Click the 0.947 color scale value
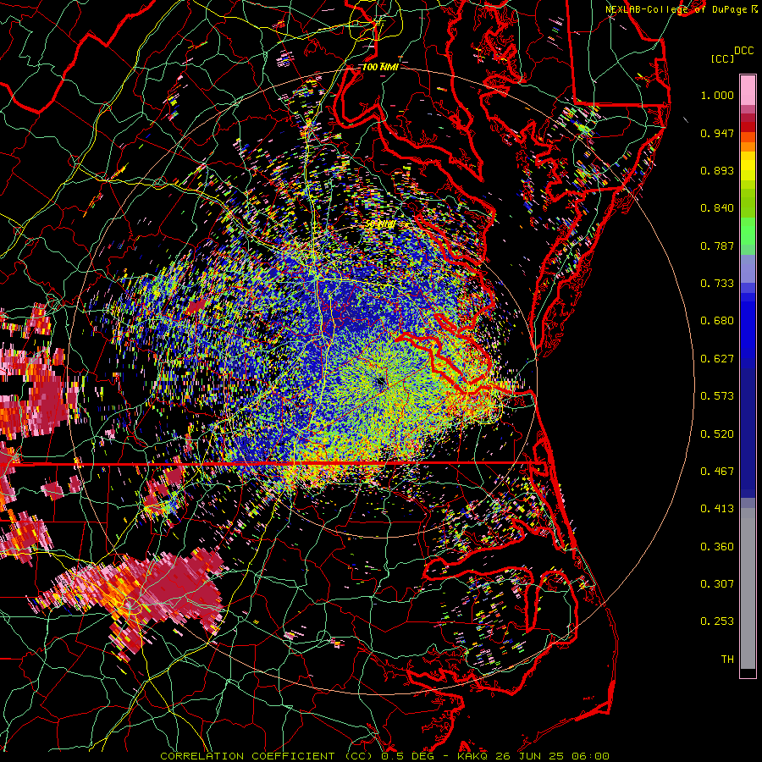This screenshot has width=762, height=762. (717, 133)
